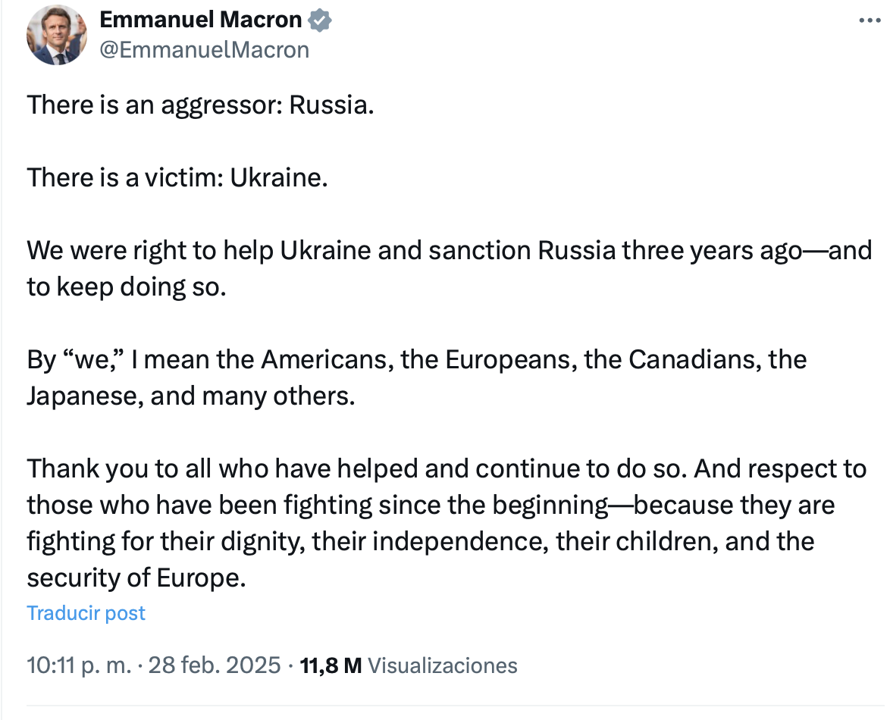Click the line 'to keep doing so.'

127,288
